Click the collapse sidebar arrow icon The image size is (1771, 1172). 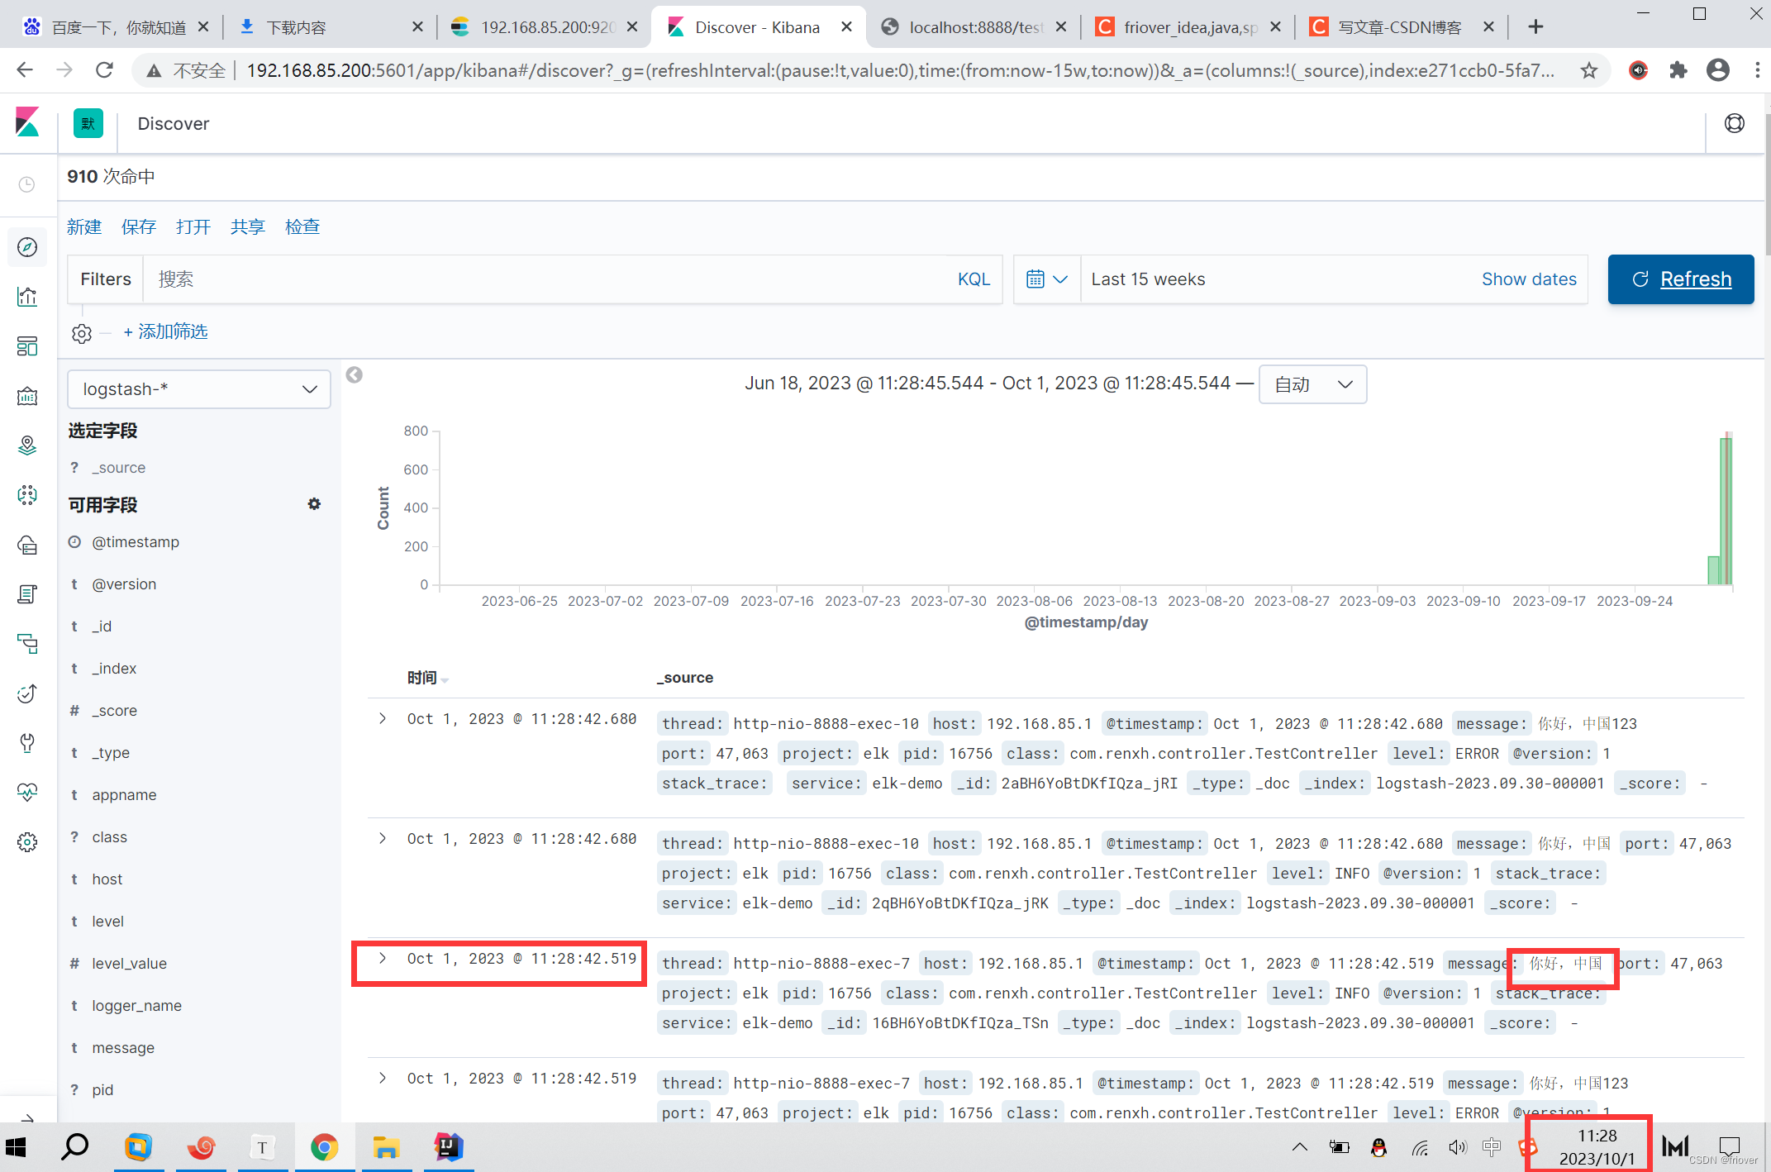[x=353, y=375]
